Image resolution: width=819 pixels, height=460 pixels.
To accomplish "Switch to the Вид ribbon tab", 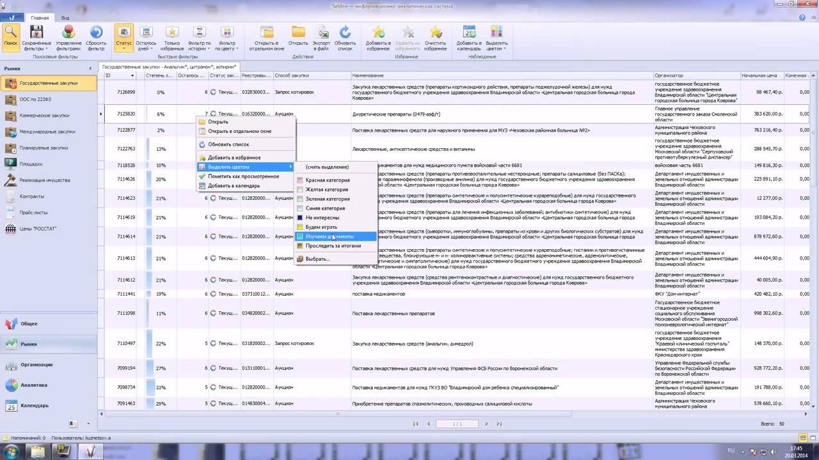I will click(65, 18).
